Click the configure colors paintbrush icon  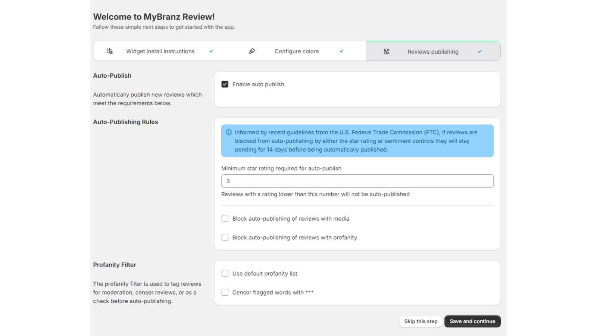(252, 51)
